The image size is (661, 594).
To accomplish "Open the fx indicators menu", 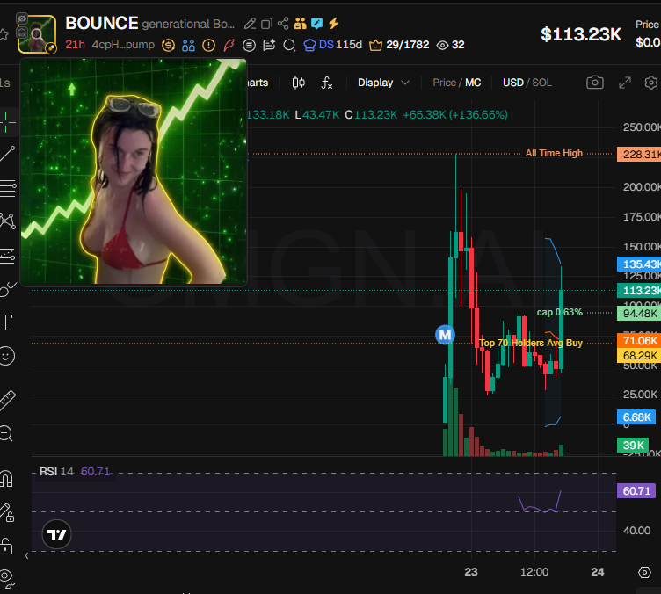I will [x=327, y=83].
